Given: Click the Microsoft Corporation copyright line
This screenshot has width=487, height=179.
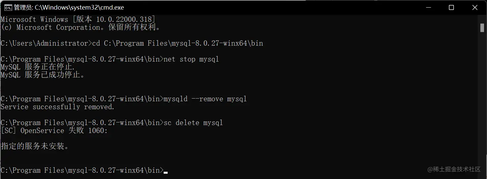Looking at the screenshot, I should click(x=81, y=27).
